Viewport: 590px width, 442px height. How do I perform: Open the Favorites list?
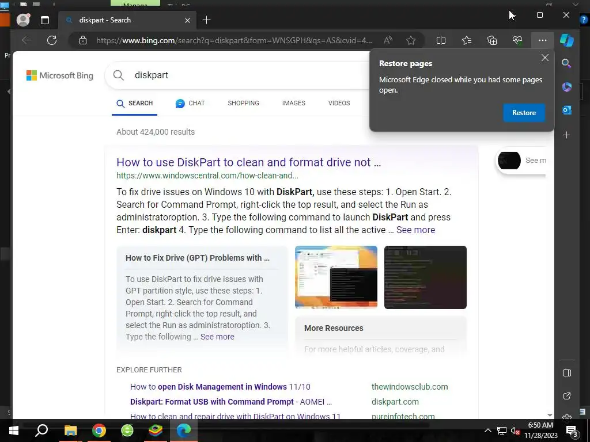click(x=467, y=40)
